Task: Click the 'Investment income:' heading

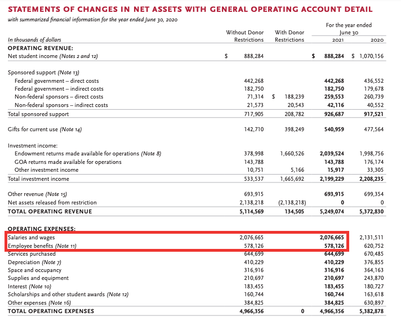Action: (33, 146)
